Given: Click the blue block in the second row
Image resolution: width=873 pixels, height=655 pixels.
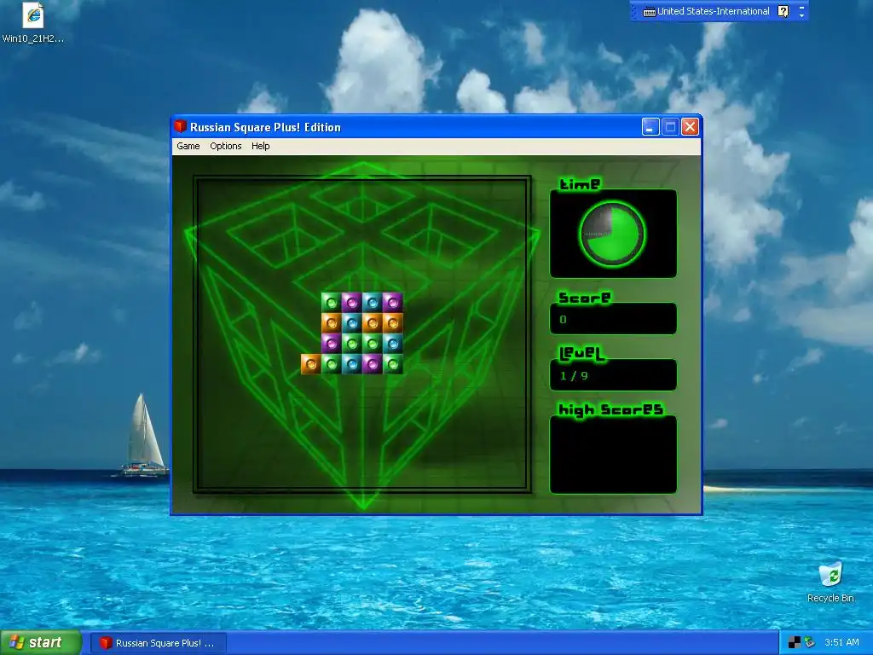Looking at the screenshot, I should pos(352,323).
